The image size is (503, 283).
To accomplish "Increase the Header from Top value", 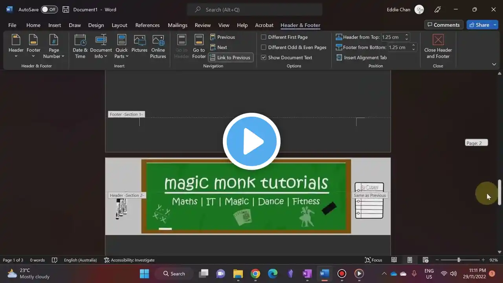I will (407, 35).
